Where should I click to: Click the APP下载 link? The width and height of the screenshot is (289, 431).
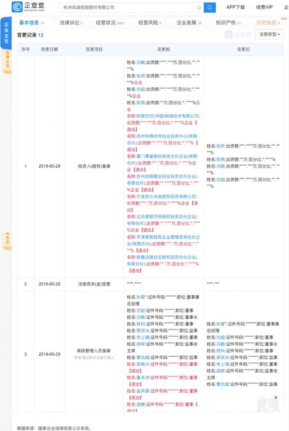pyautogui.click(x=236, y=8)
